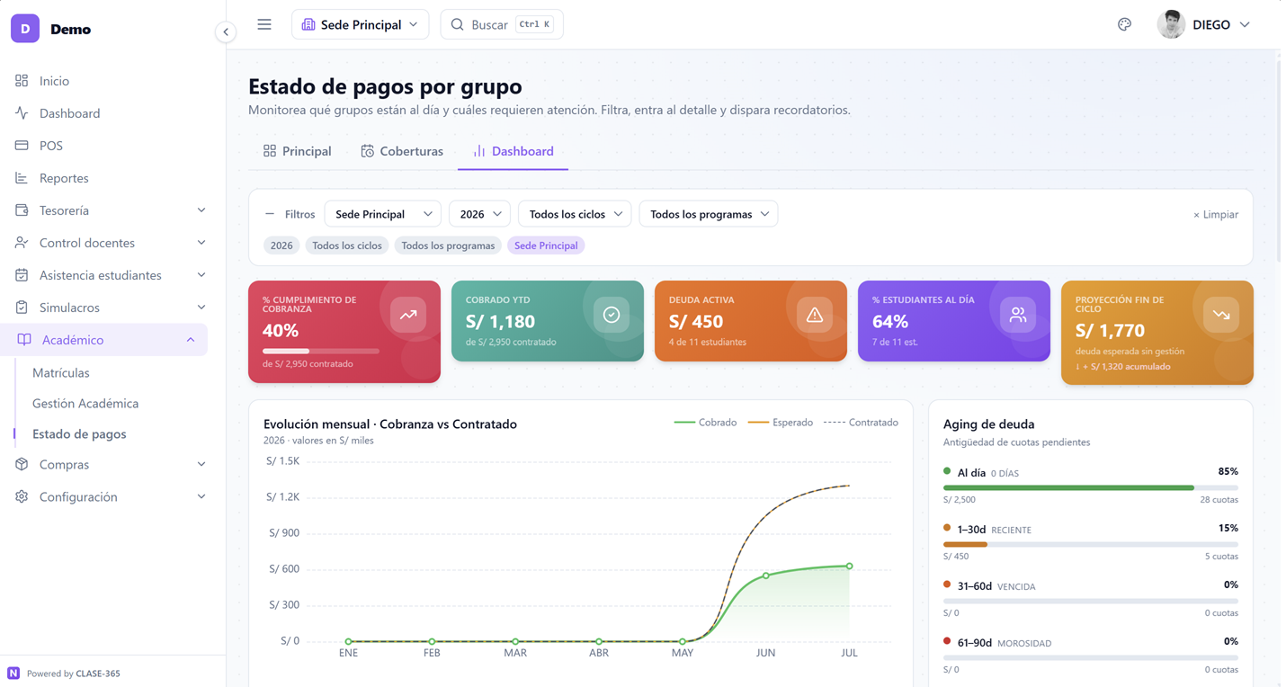Select the Dashboard tab in page tabs

point(513,151)
